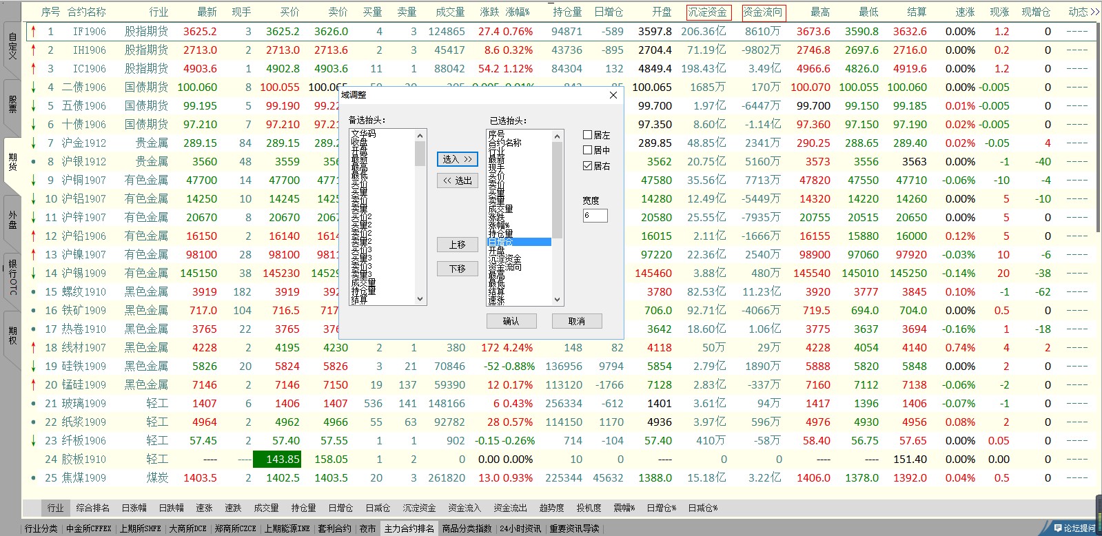
Task: Click the dot marker beside 沪银1912
Action: point(33,162)
